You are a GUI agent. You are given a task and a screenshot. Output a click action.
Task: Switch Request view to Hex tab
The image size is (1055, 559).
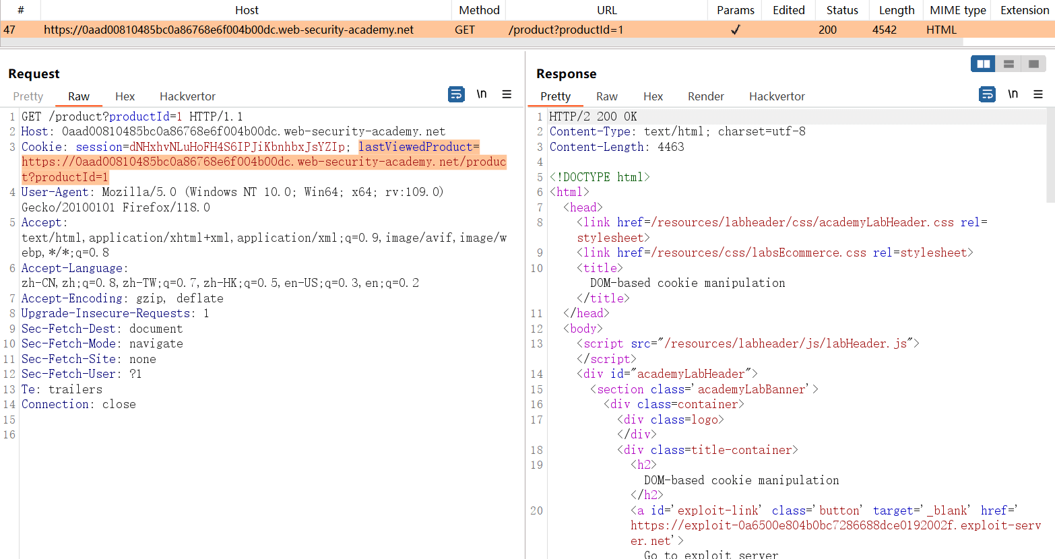point(125,96)
